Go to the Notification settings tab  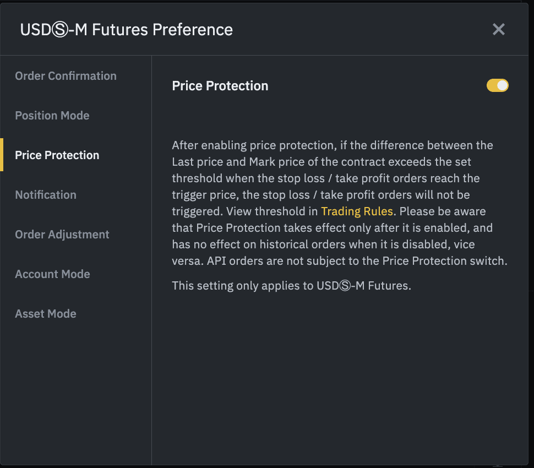pos(46,195)
